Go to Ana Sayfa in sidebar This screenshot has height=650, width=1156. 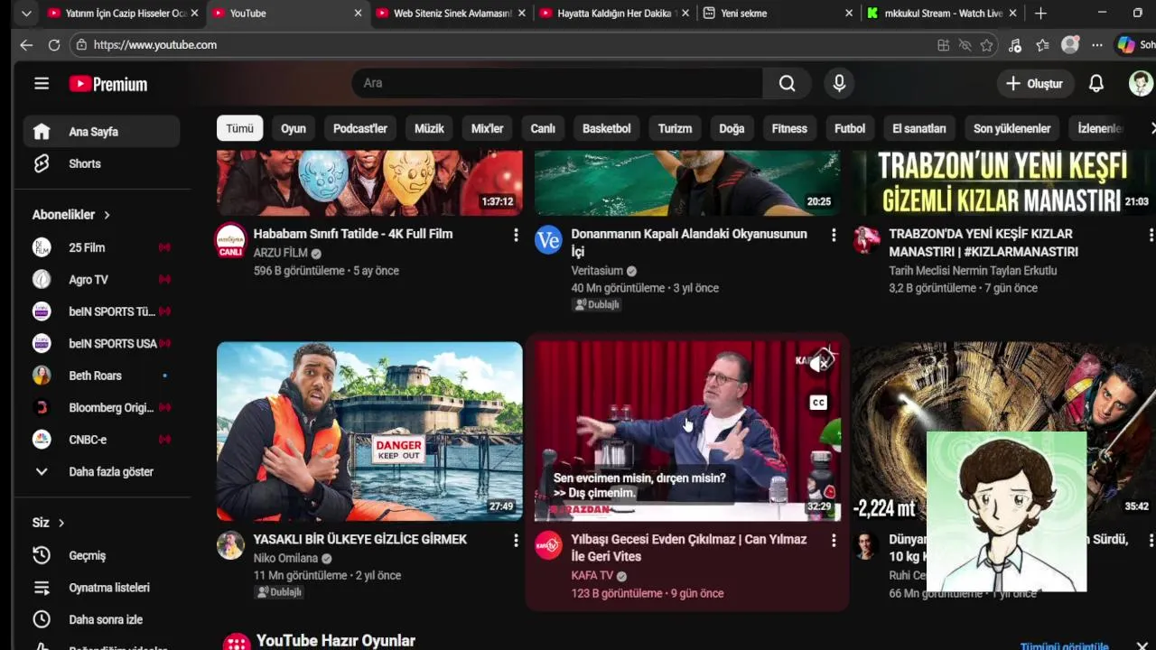pos(101,132)
